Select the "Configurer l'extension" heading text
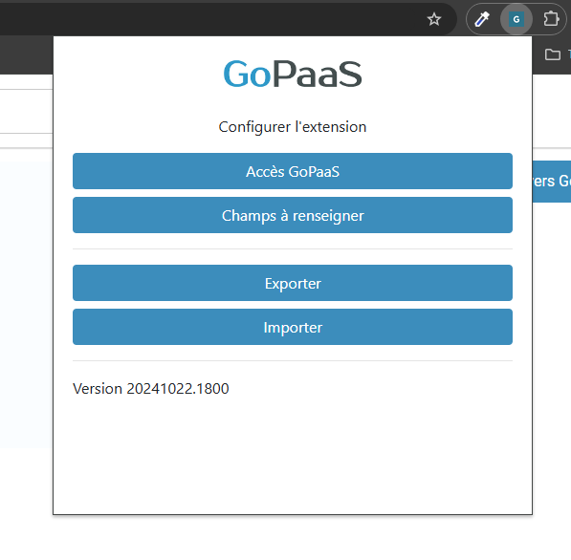Image resolution: width=571 pixels, height=560 pixels. (293, 127)
